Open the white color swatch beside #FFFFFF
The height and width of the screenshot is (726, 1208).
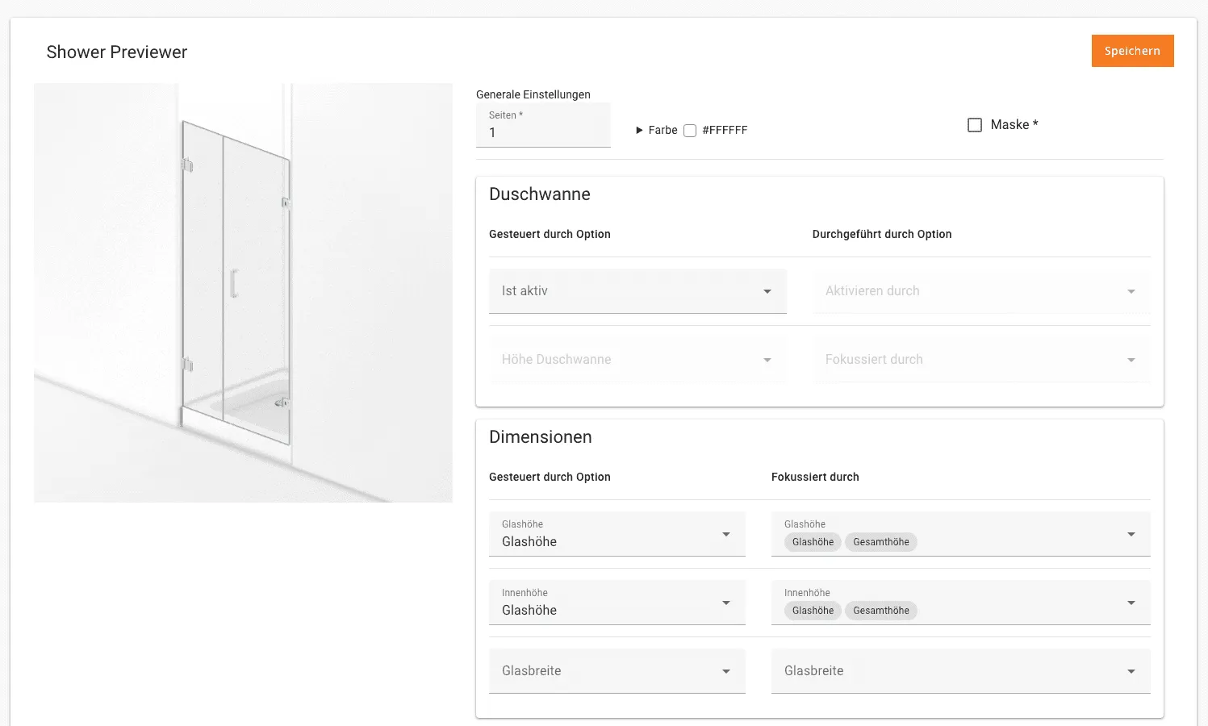click(x=690, y=131)
